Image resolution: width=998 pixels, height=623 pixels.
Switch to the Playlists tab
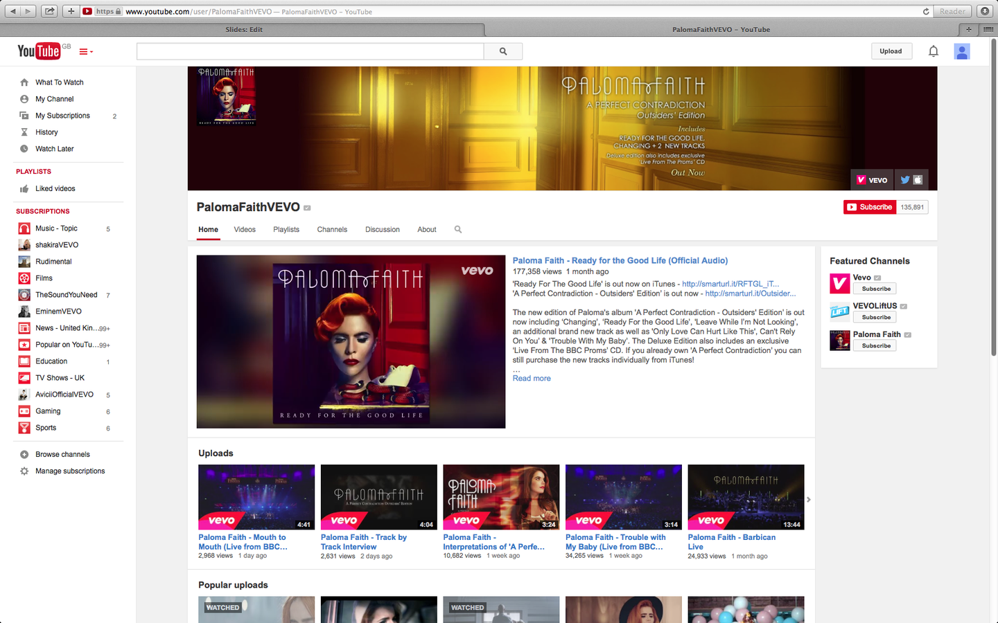coord(286,230)
